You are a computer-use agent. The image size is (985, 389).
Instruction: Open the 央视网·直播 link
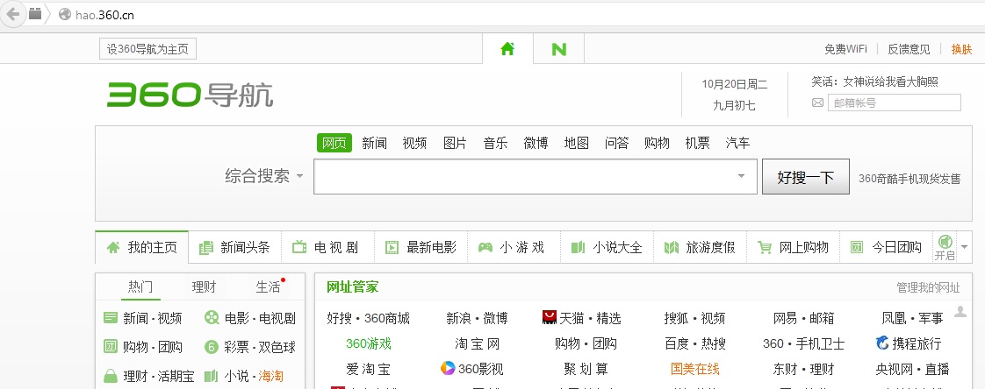point(912,369)
